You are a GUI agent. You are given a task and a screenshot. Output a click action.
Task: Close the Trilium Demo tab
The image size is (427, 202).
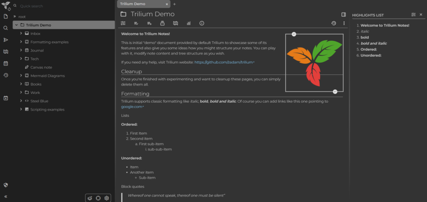tap(167, 4)
